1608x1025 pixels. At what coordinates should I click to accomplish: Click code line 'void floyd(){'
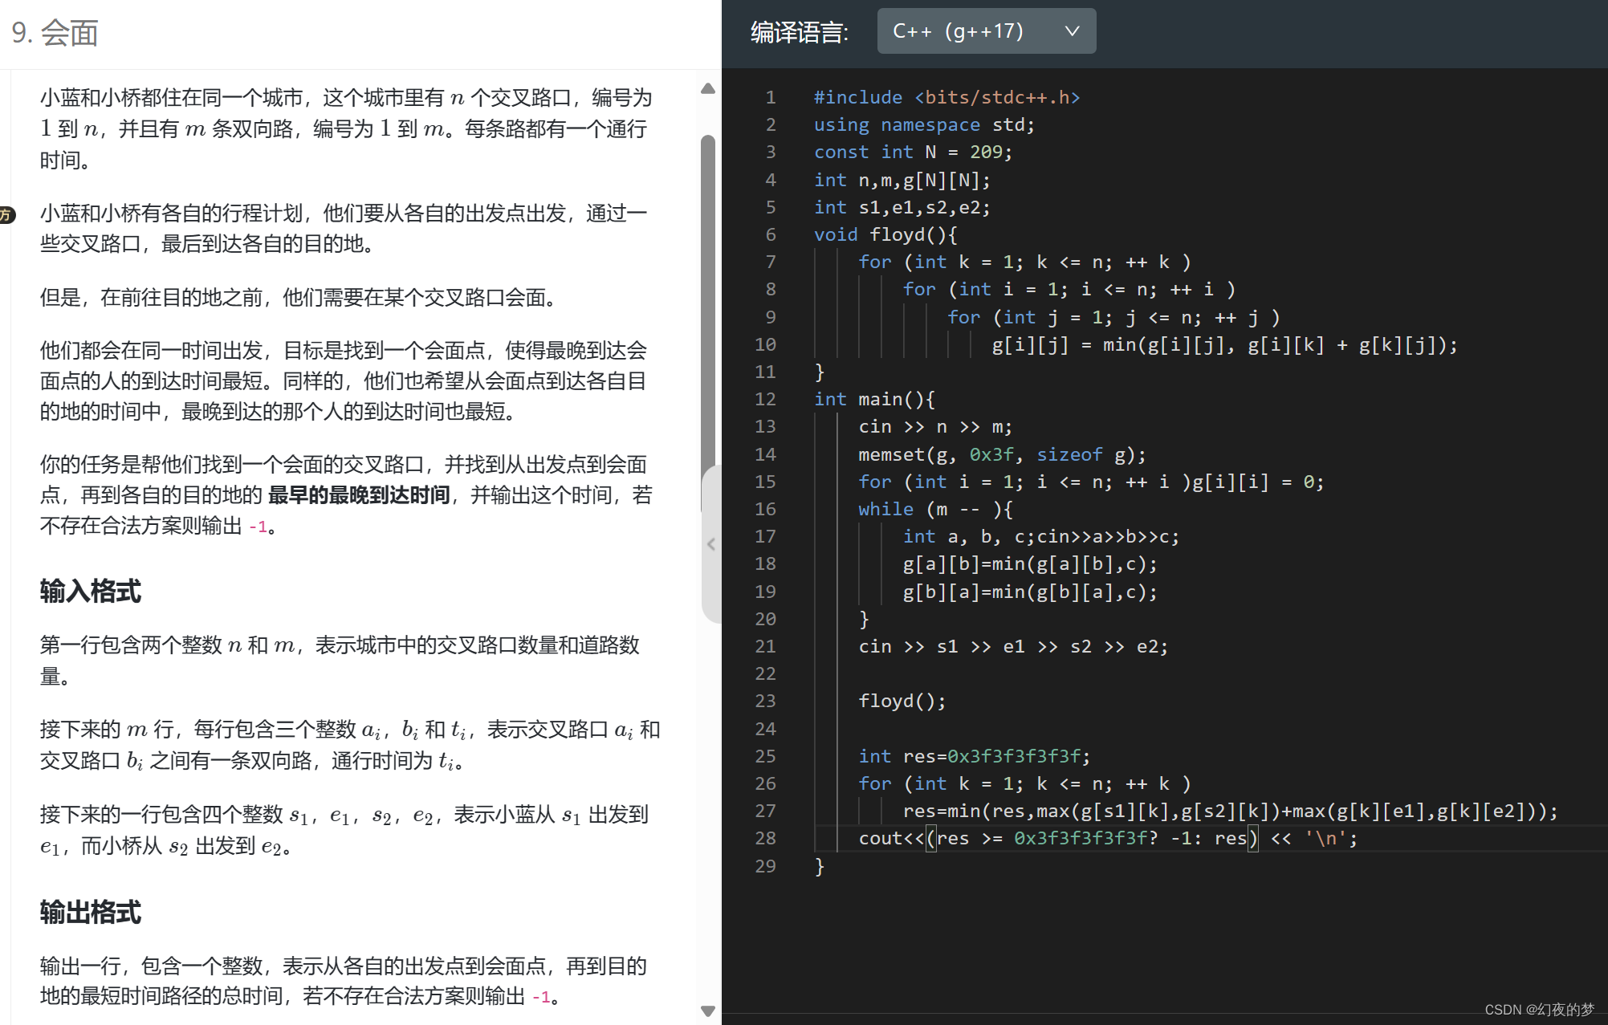[885, 234]
